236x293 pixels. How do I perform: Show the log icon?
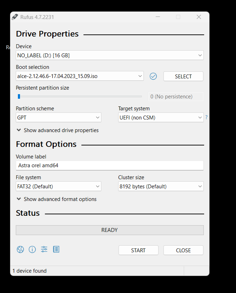coord(56,249)
